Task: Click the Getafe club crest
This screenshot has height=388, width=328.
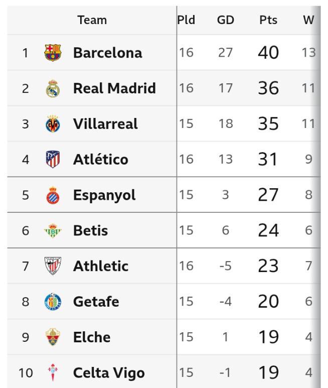Action: tap(53, 302)
